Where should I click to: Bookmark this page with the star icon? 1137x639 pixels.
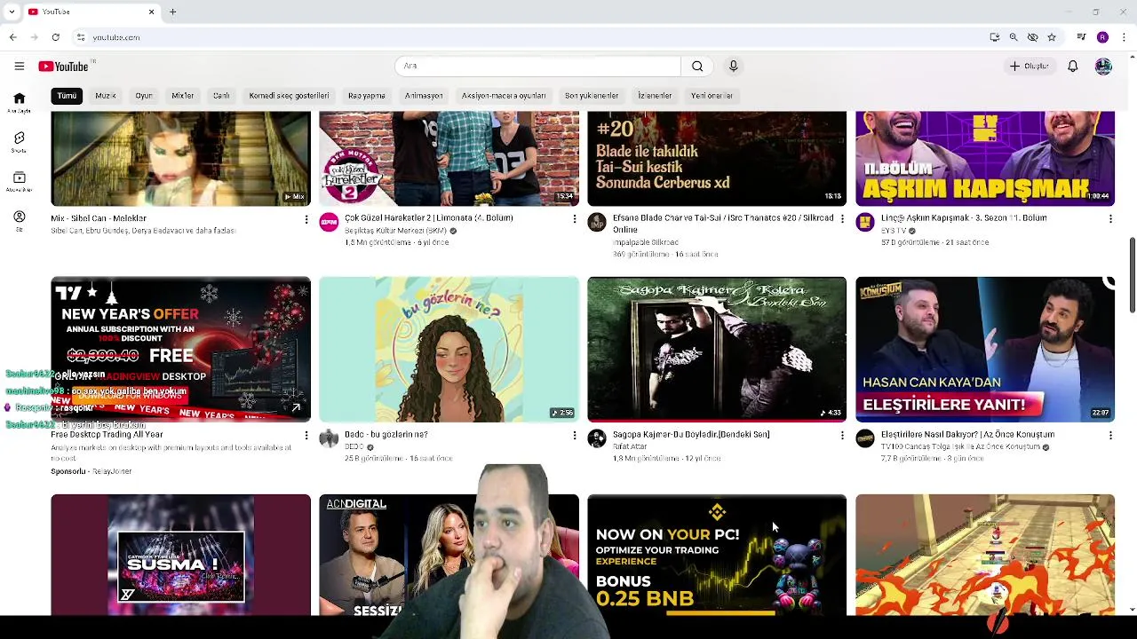tap(1052, 37)
